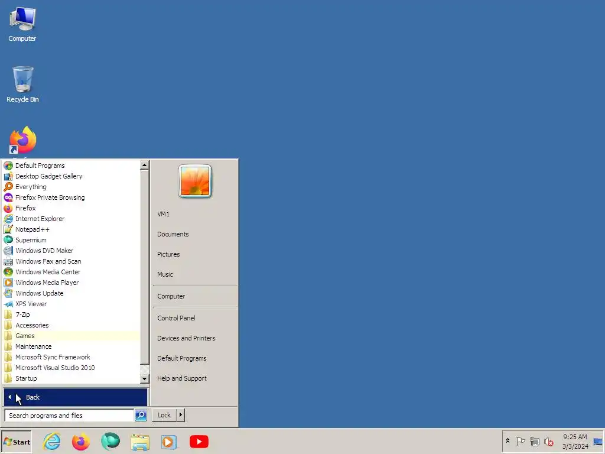Launch XPS Viewer

[x=71, y=304]
